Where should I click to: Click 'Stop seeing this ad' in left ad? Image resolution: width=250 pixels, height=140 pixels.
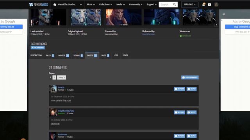tap(11, 27)
